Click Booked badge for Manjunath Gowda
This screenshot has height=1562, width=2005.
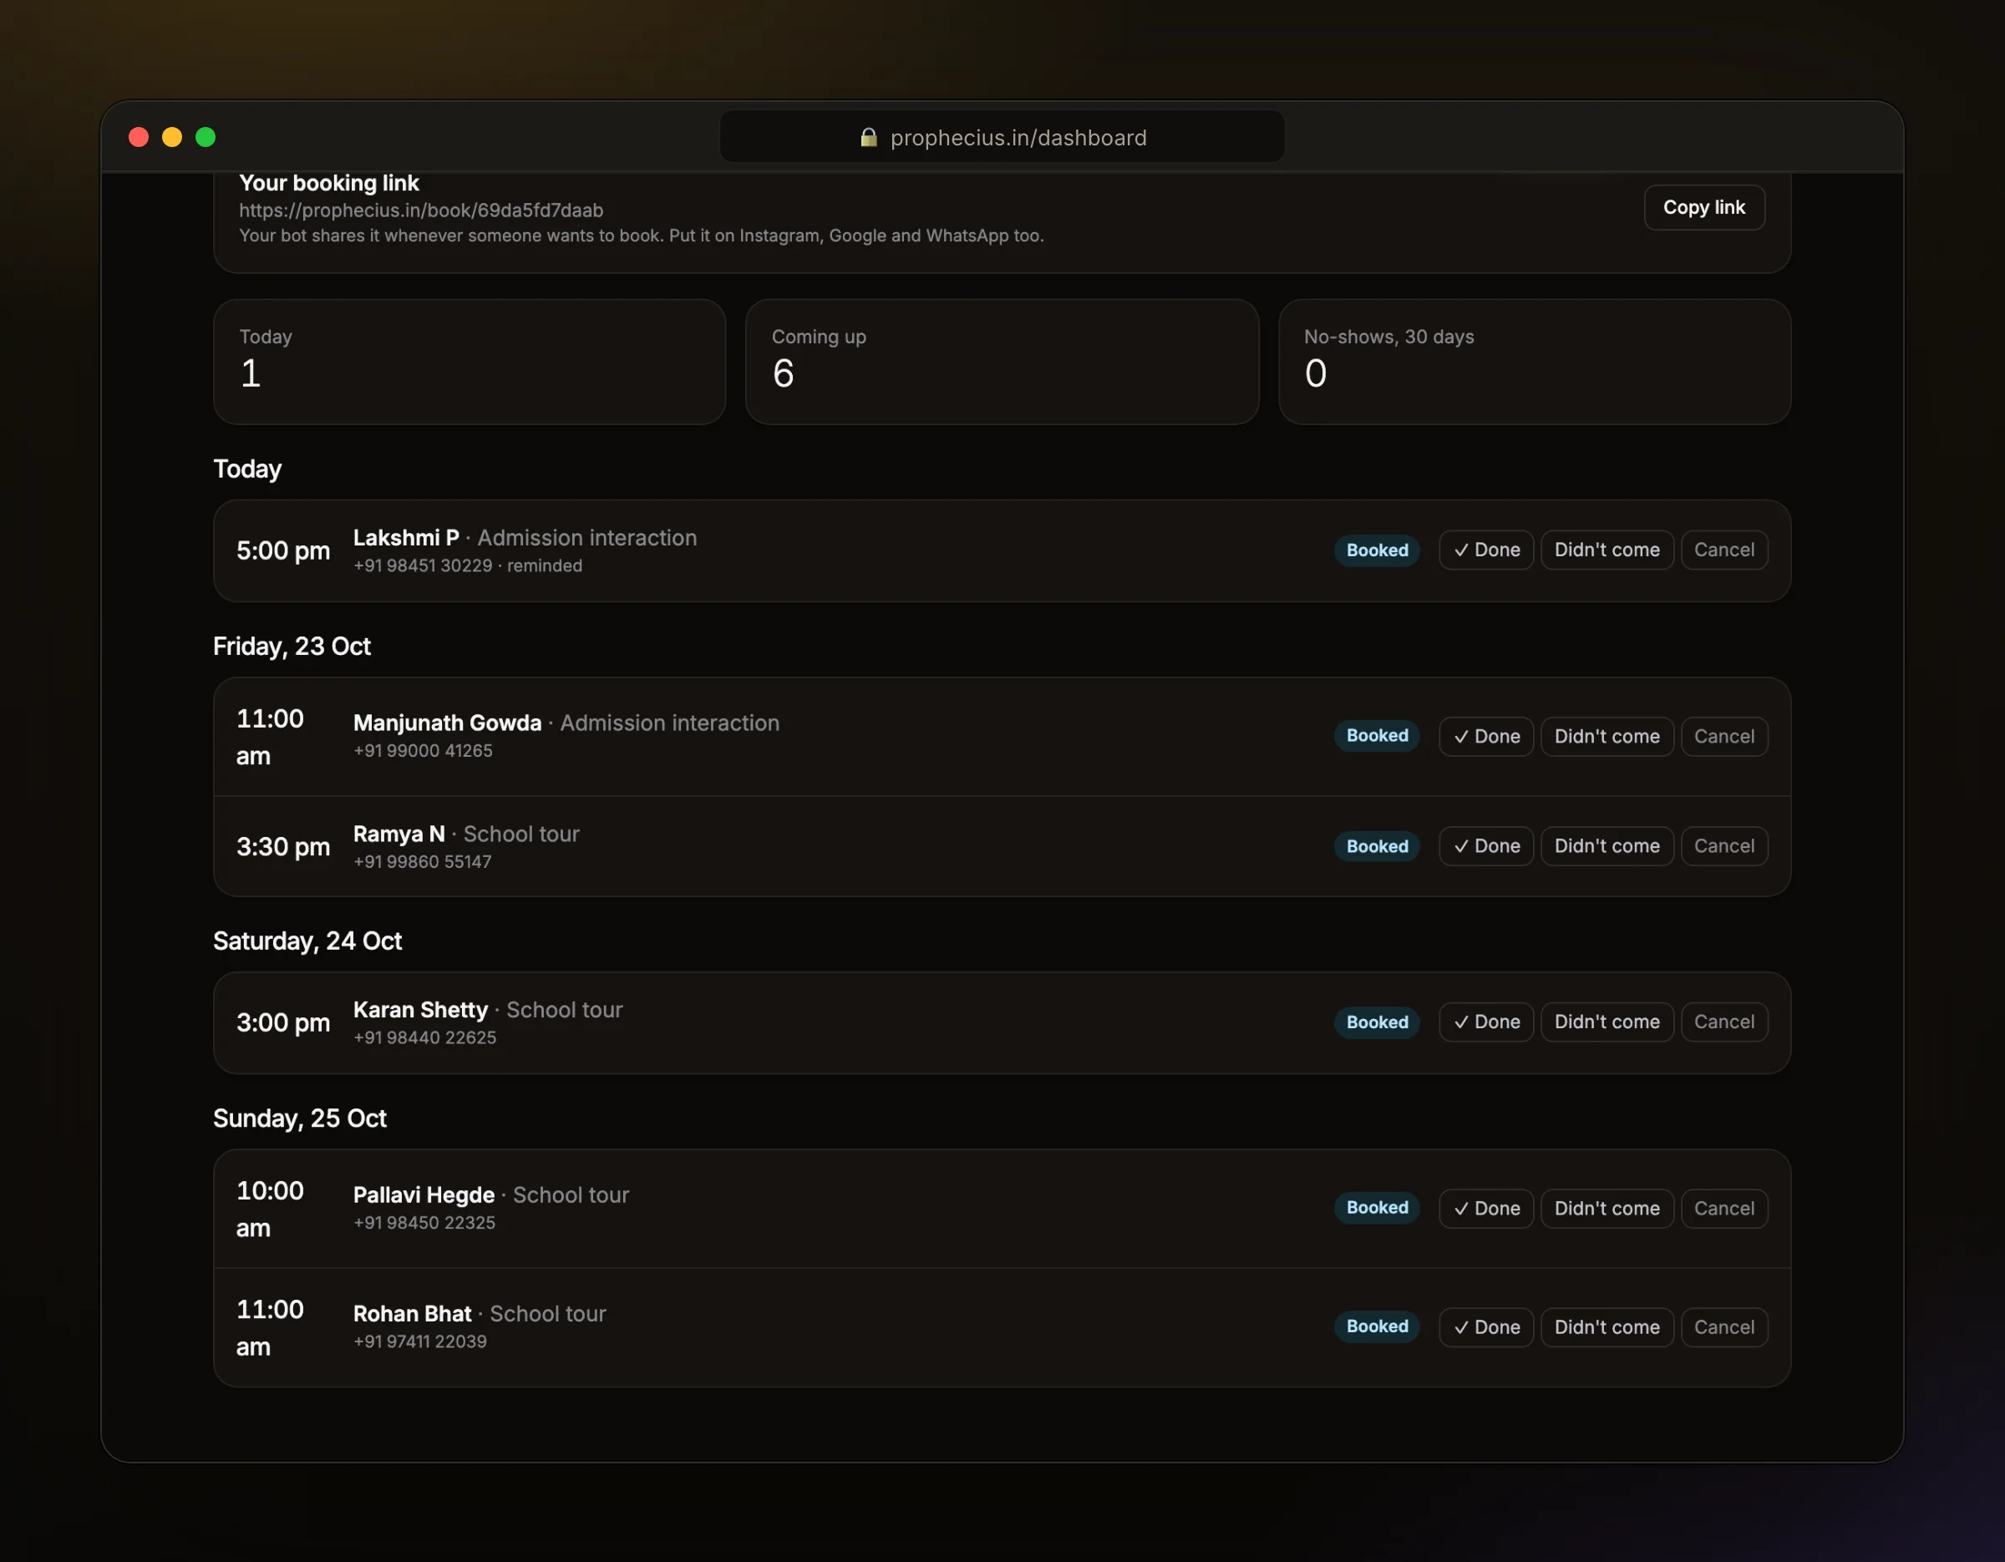(x=1377, y=735)
